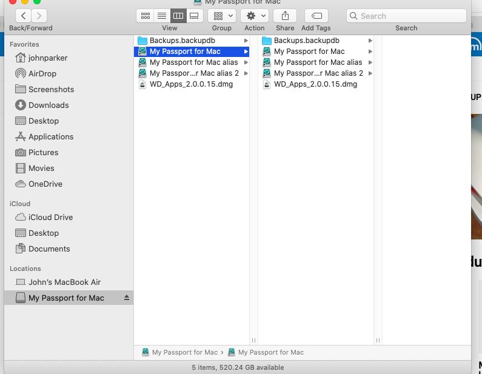Viewport: 482px width, 374px height.
Task: Select John's MacBook Air location
Action: point(69,282)
